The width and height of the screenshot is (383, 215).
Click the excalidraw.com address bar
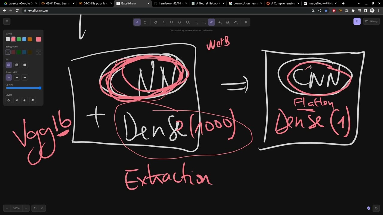(x=165, y=10)
